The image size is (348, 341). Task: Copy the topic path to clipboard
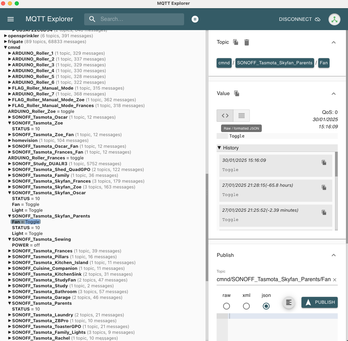click(x=236, y=42)
